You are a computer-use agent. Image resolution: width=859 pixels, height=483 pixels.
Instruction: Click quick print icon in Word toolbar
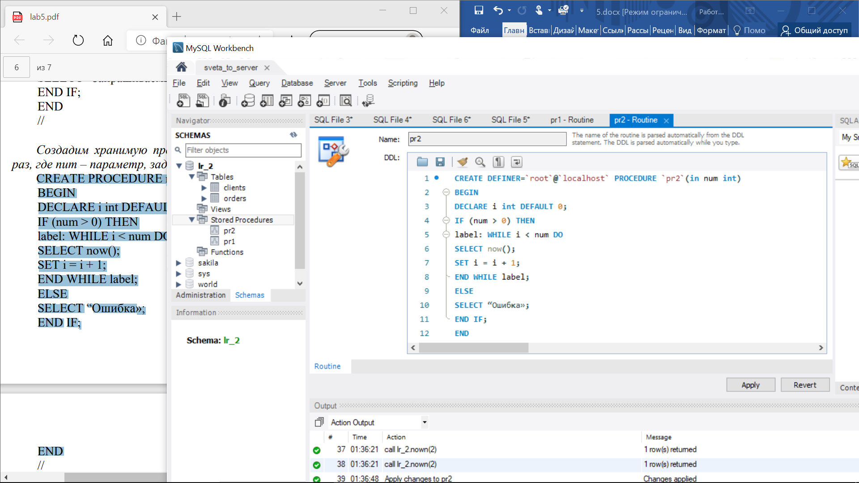(563, 10)
